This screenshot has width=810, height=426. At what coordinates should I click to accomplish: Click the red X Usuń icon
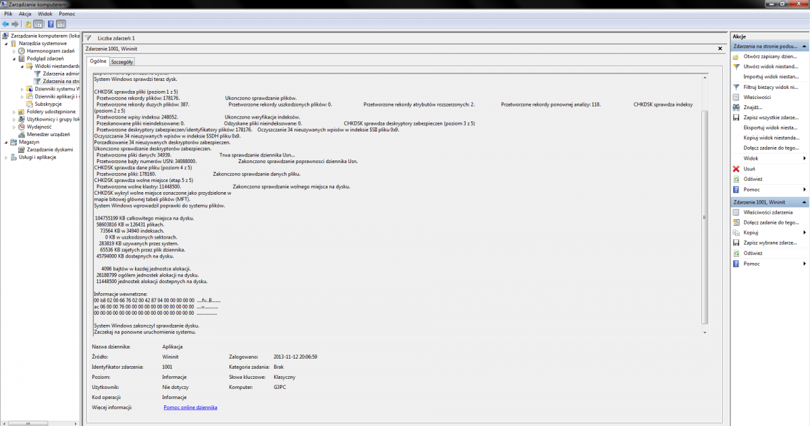(x=736, y=169)
